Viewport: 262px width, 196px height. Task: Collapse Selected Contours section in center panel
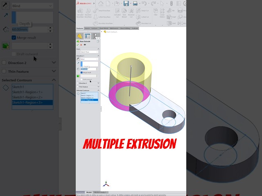(x=98, y=90)
